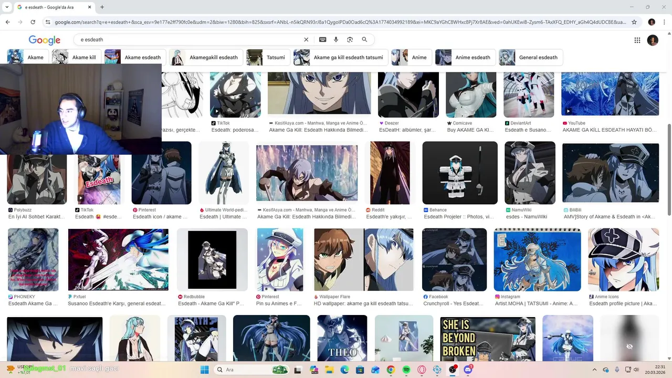
Task: Select 'Akame ga kill esdeath tatsumi' chip
Action: 341,57
